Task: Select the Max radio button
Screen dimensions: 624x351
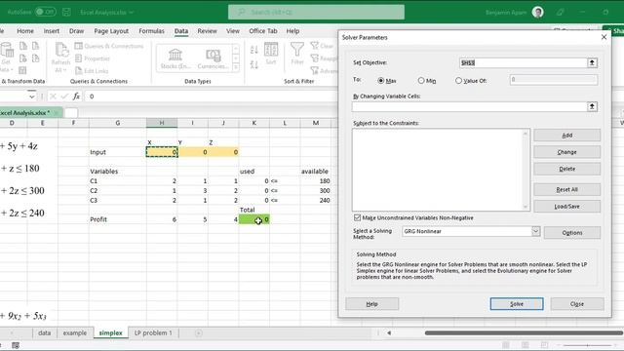Action: 381,80
